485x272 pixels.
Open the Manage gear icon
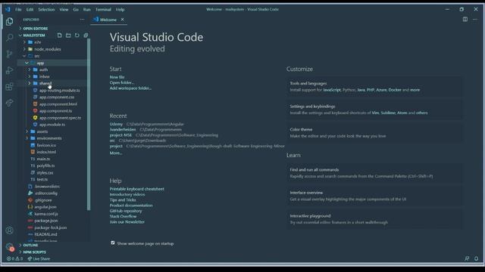click(9, 246)
